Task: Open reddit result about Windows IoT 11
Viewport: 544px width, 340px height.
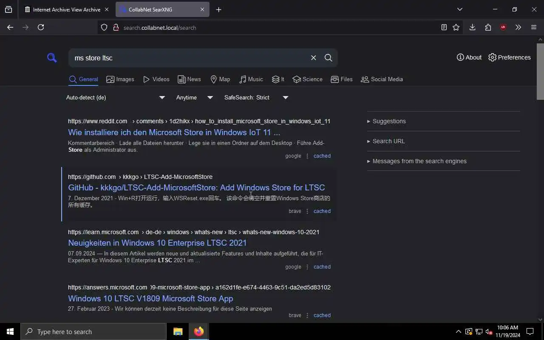Action: 174,132
